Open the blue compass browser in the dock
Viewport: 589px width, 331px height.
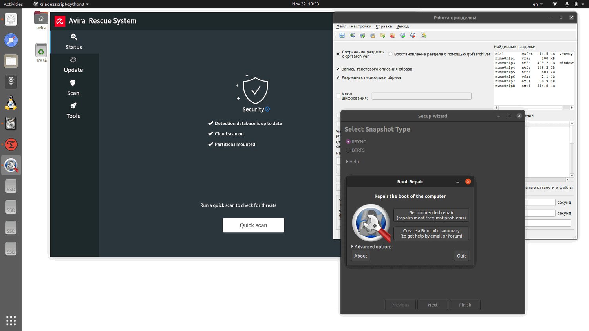pos(11,40)
